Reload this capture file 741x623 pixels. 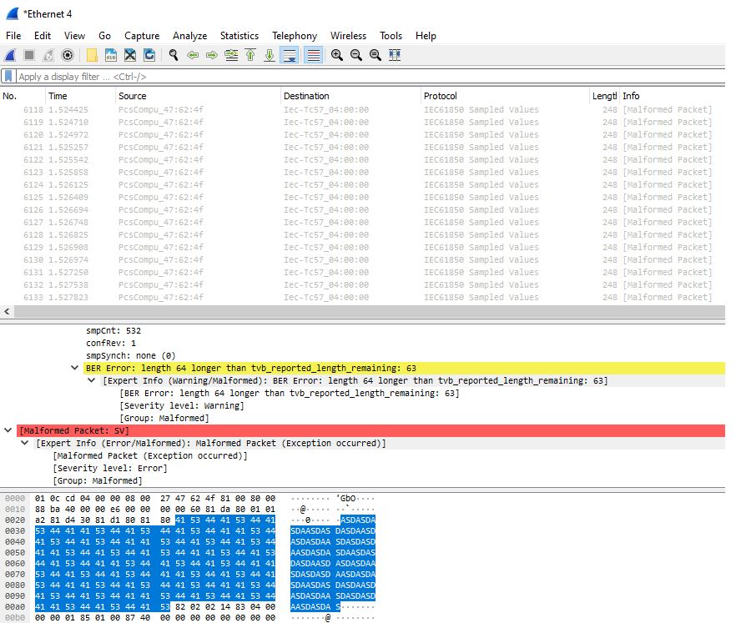(x=147, y=55)
